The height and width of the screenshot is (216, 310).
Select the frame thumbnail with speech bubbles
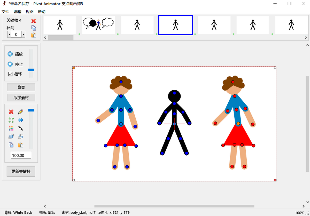click(x=98, y=25)
